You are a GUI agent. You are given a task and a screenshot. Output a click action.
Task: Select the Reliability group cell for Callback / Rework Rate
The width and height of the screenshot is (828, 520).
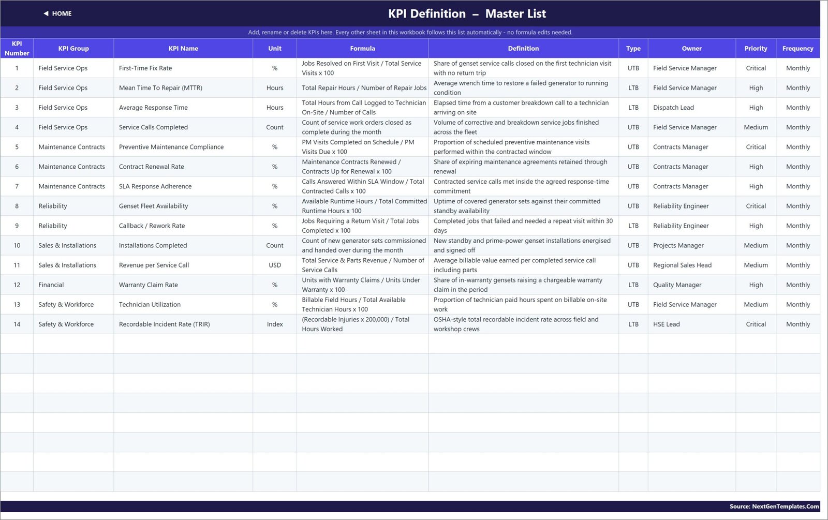[73, 226]
